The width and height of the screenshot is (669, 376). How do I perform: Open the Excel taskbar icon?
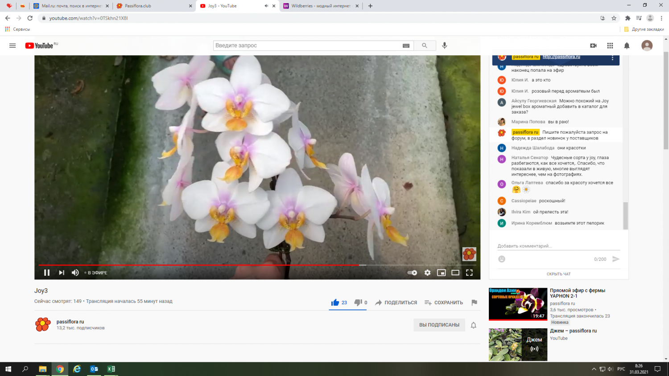click(x=111, y=369)
